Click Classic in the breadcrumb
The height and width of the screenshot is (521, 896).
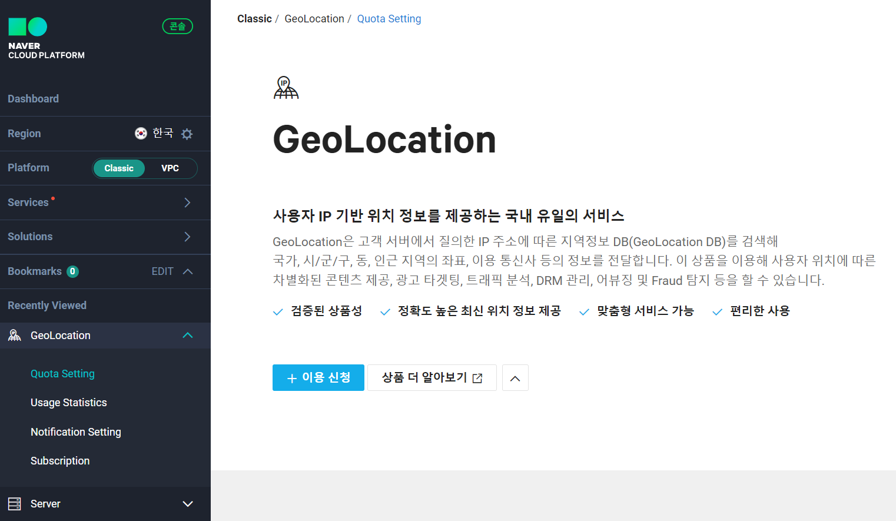pyautogui.click(x=254, y=19)
